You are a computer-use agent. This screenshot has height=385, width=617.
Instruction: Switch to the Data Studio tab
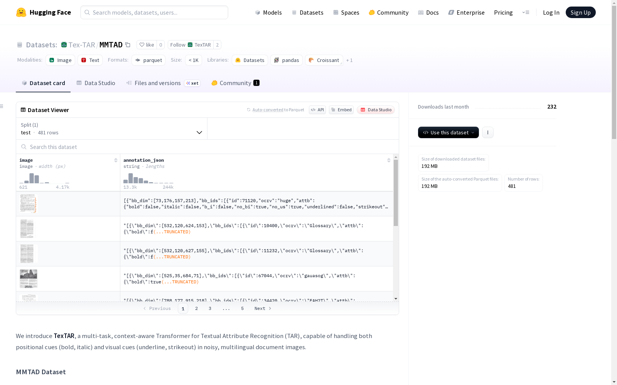[x=96, y=83]
